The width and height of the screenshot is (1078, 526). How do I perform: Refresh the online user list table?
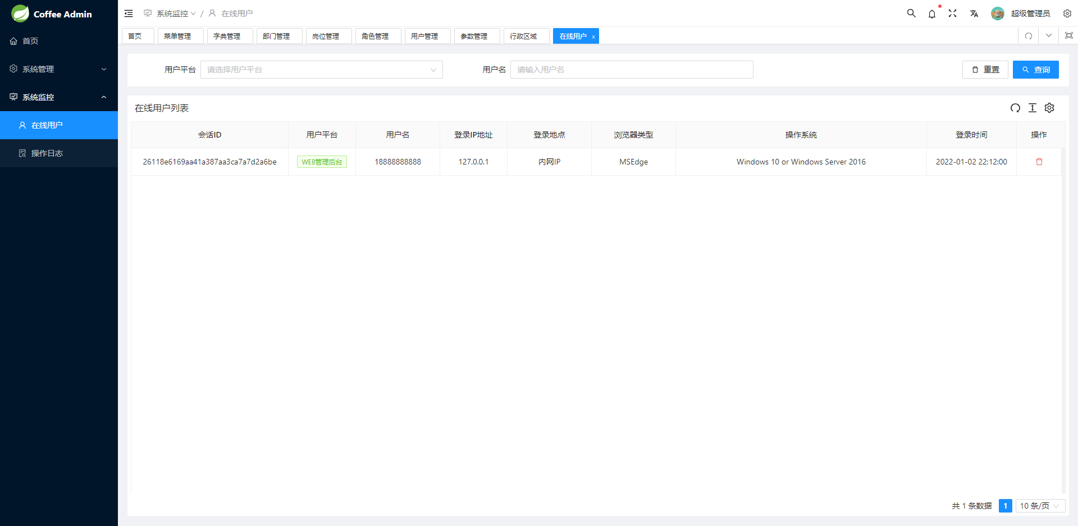pos(1015,108)
